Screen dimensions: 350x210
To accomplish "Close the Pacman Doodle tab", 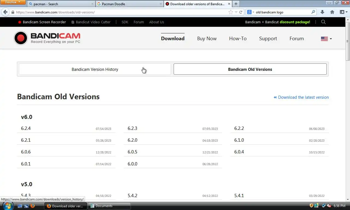I will 161,4.
